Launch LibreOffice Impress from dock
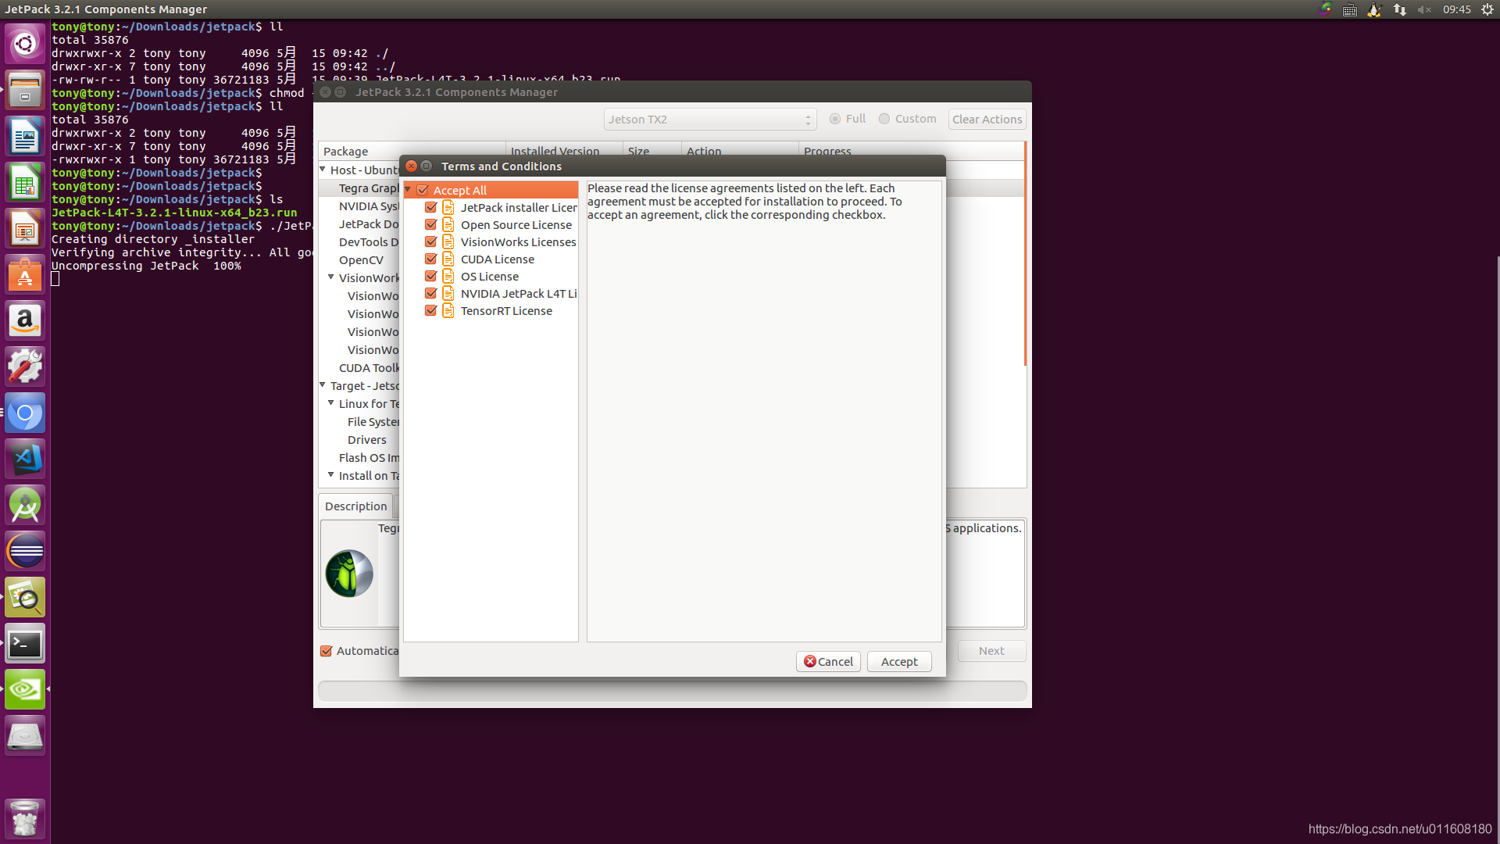This screenshot has height=844, width=1500. tap(25, 229)
